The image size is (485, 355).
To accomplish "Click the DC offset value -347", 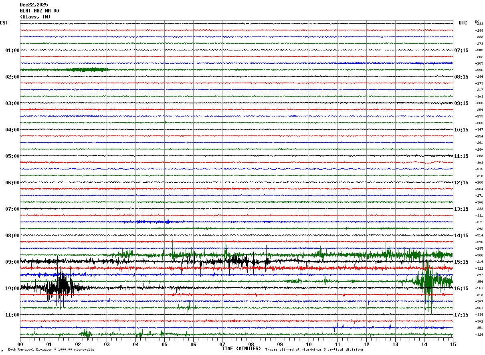I will pos(479,129).
